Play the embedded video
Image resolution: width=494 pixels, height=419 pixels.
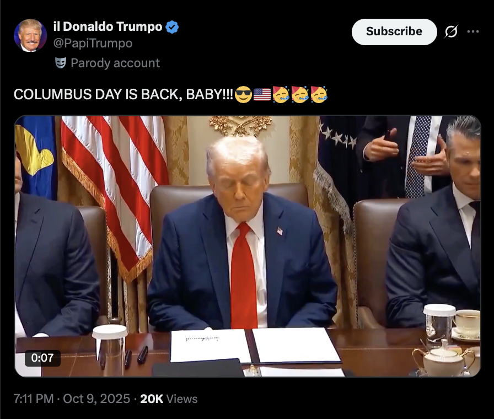click(248, 246)
